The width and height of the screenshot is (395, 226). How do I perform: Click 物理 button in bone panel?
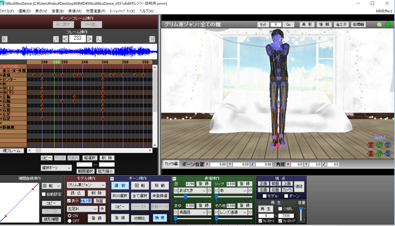click(160, 218)
